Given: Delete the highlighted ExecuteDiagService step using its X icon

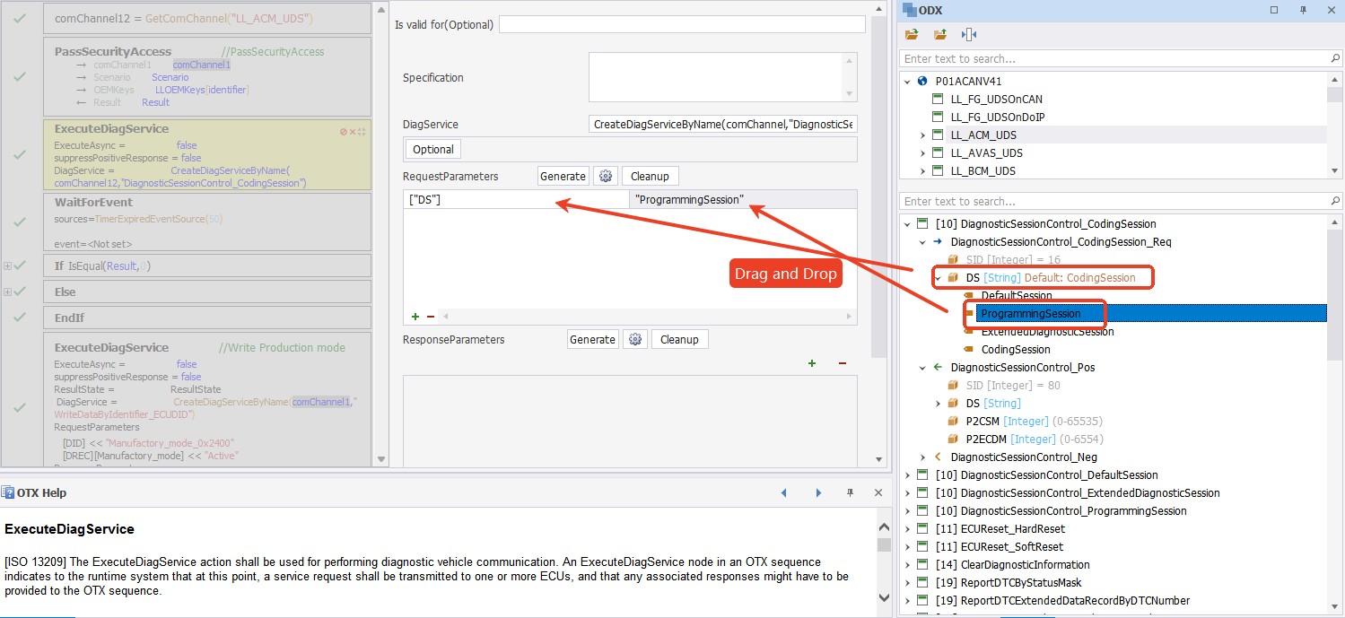Looking at the screenshot, I should tap(353, 132).
